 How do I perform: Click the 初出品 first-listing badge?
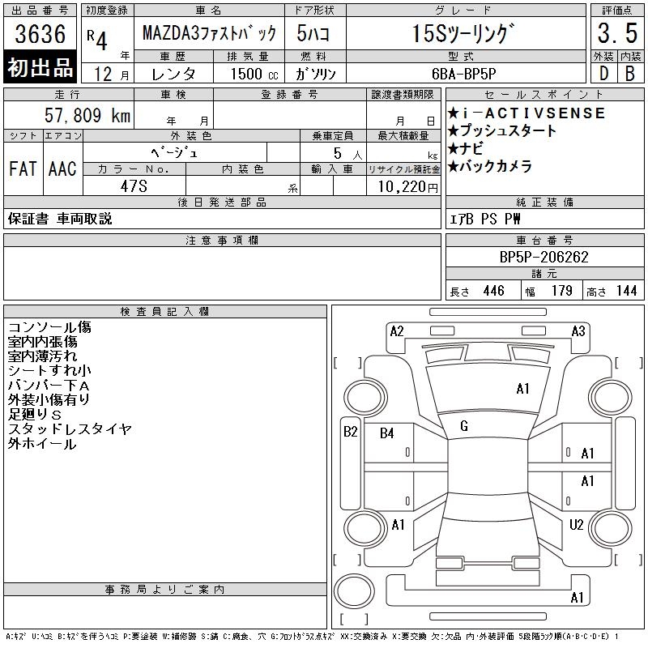[x=40, y=68]
